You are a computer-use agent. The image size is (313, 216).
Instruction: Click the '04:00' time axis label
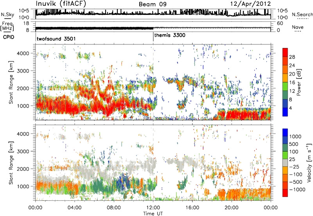[x=74, y=208]
